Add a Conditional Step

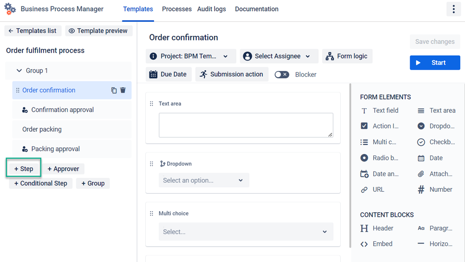coord(40,183)
